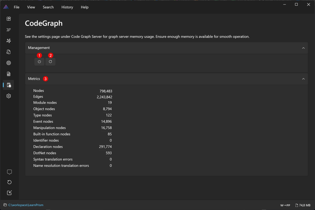Click the import arrow-in-box sidebar icon
The width and height of the screenshot is (315, 210).
point(9,193)
